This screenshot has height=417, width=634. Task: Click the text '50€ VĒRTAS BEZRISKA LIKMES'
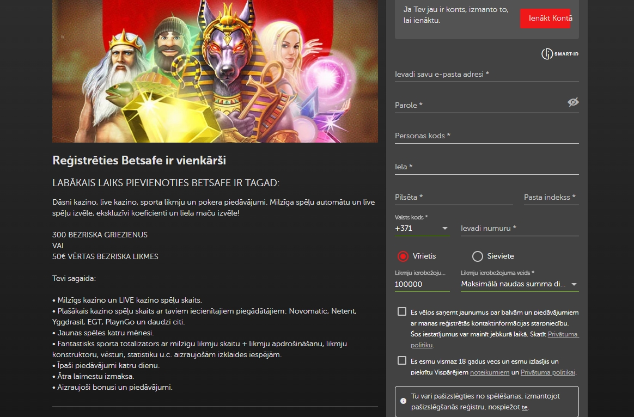pos(105,256)
